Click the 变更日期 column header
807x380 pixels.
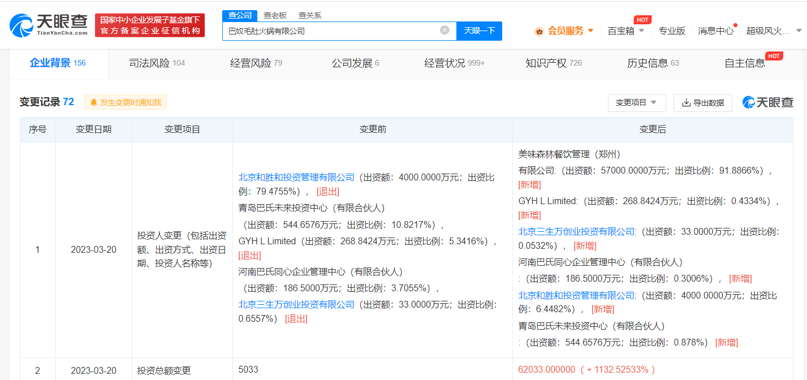pyautogui.click(x=94, y=129)
